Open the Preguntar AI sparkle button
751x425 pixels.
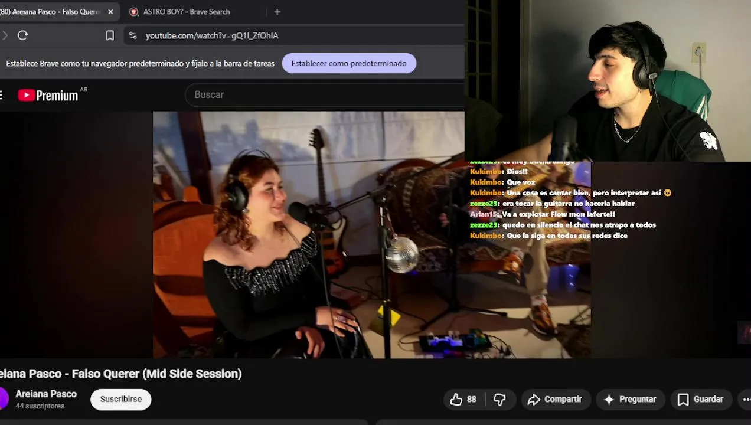tap(630, 400)
